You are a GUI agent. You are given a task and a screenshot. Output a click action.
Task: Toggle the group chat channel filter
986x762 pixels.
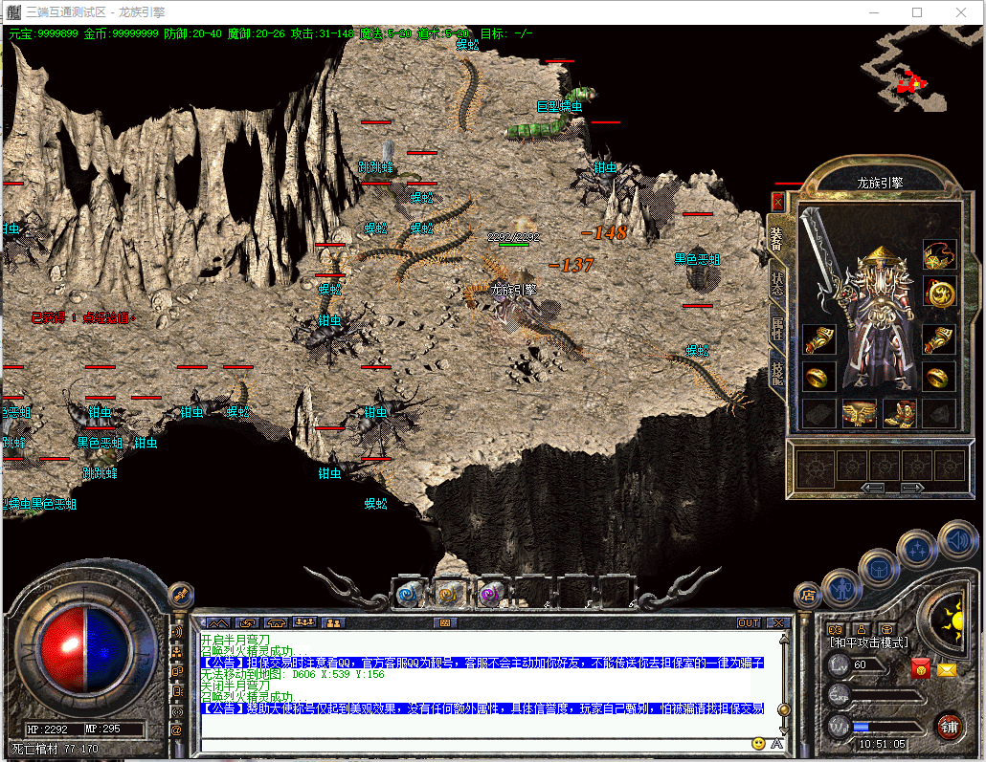pyautogui.click(x=177, y=652)
